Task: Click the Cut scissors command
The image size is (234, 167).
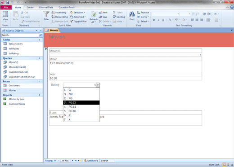Action: pos(25,13)
